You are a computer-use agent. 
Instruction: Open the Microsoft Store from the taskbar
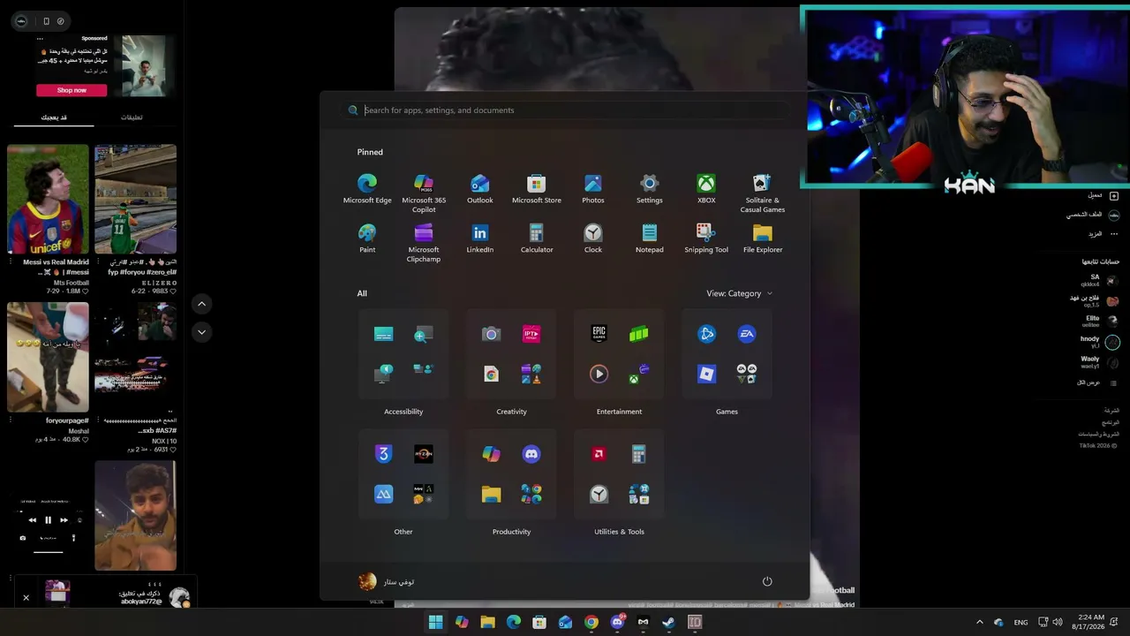pyautogui.click(x=539, y=622)
